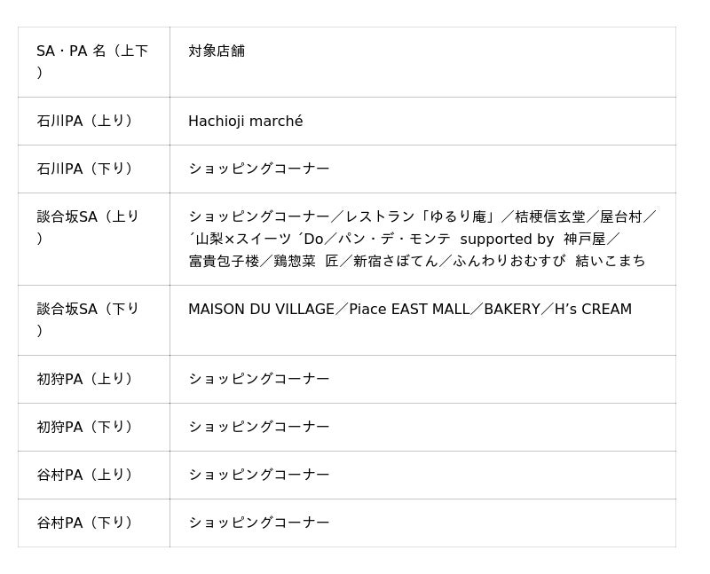Select the 石川PA（下り） row label
Image resolution: width=710 pixels, height=574 pixels.
(84, 169)
